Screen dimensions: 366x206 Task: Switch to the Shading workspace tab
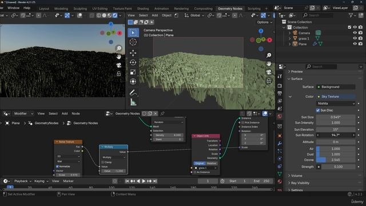click(143, 9)
